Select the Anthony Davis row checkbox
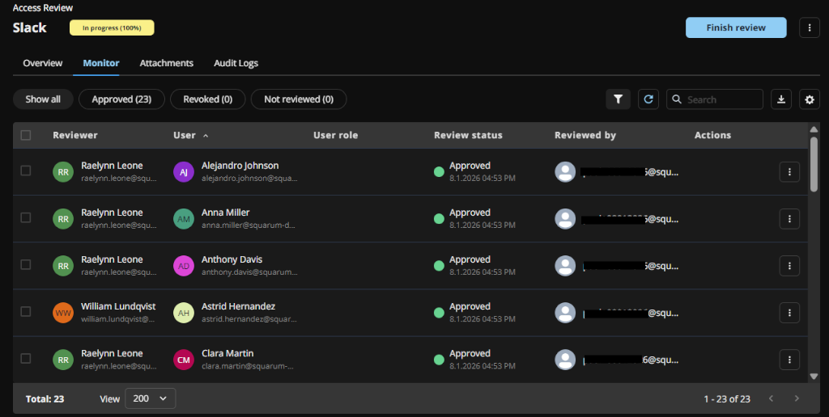Image resolution: width=829 pixels, height=417 pixels. point(25,264)
